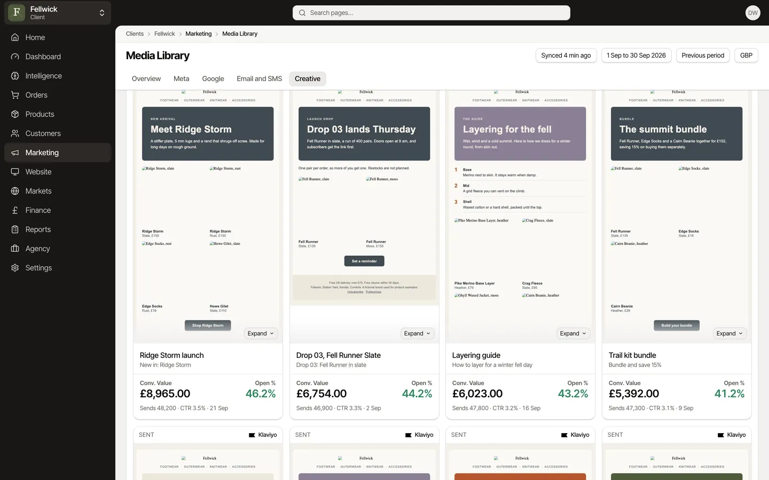Open the summit bundle email thumbnail
769x480 pixels.
(x=677, y=216)
